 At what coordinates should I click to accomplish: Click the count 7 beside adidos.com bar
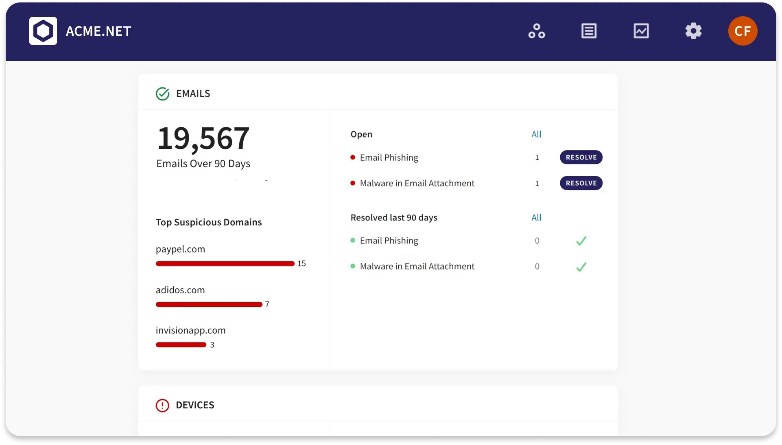267,304
